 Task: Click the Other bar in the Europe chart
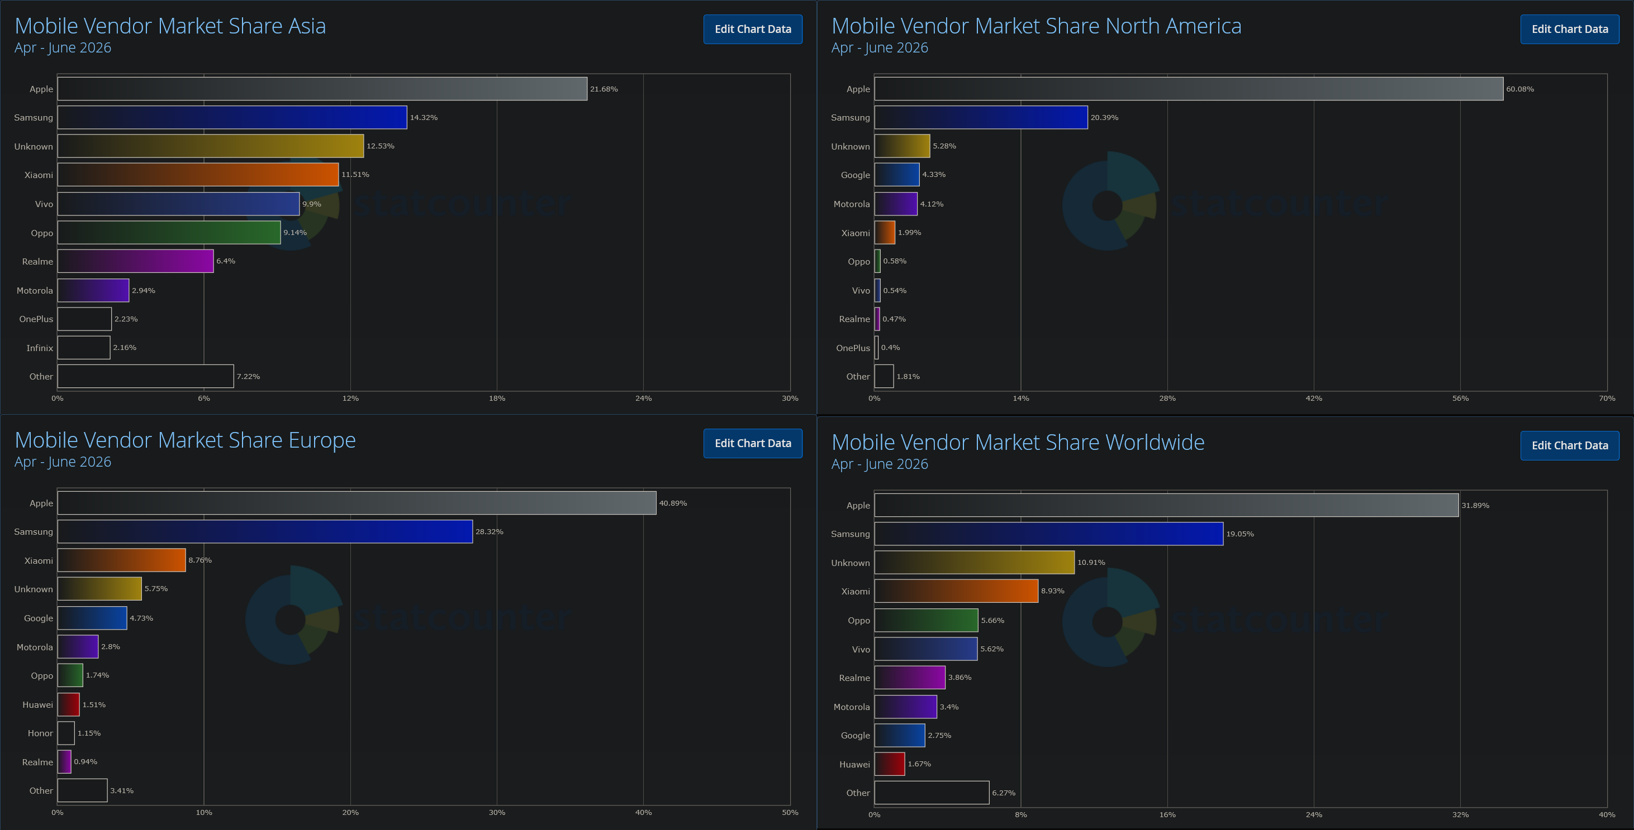pos(83,791)
